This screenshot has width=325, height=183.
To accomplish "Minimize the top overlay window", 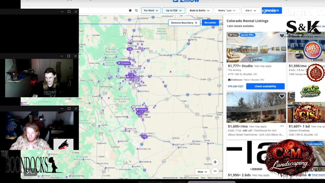I will pos(62,12).
